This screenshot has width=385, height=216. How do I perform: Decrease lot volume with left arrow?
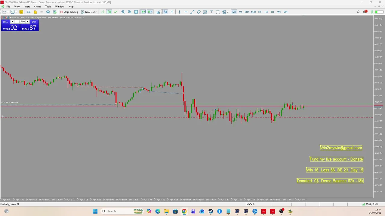(12, 22)
